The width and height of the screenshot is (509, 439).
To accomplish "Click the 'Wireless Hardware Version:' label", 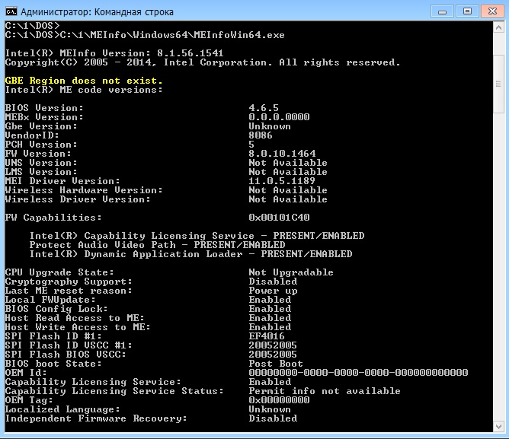I will (84, 190).
